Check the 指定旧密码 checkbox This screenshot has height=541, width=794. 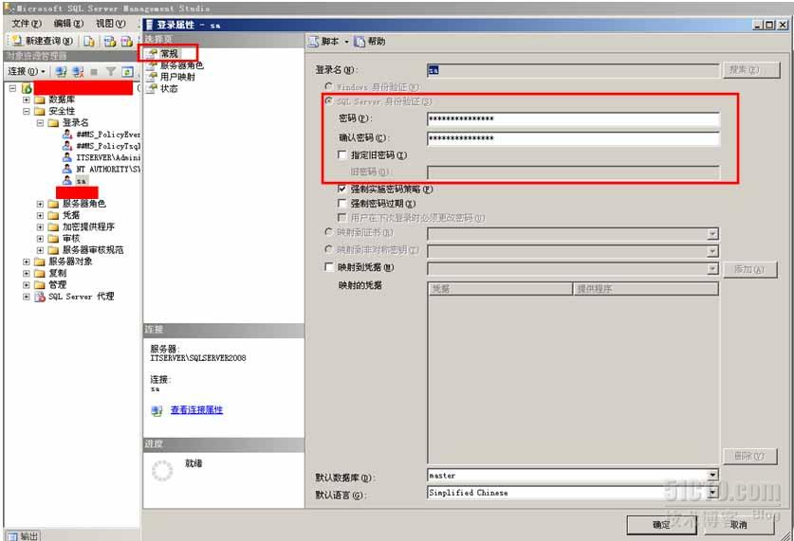click(x=342, y=154)
